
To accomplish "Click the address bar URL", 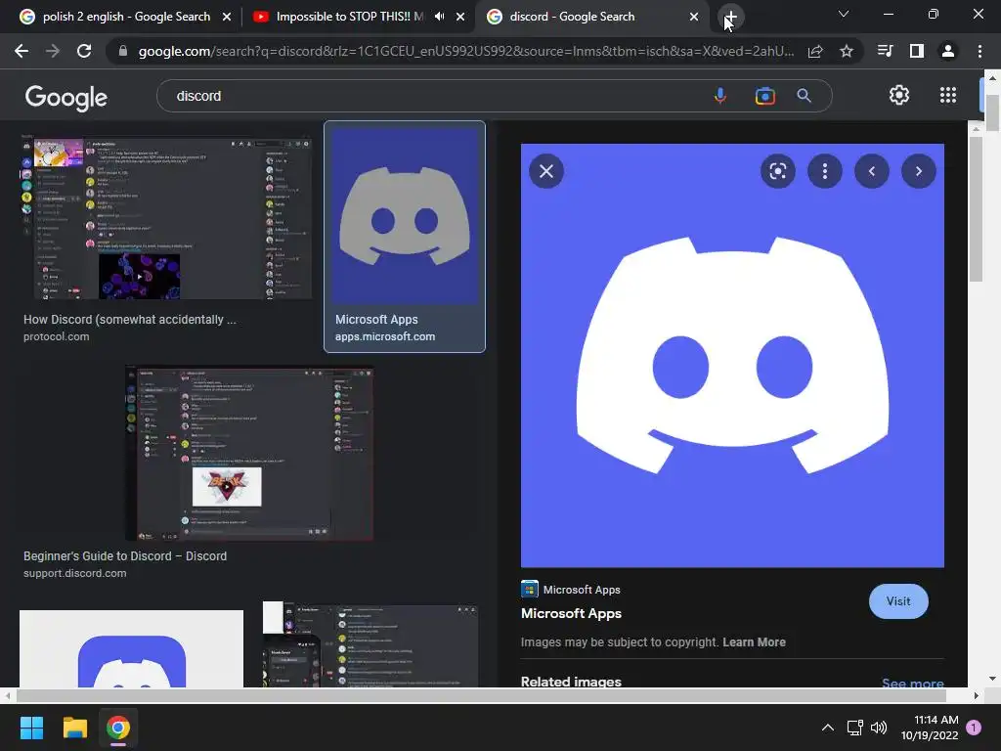I will click(x=466, y=51).
